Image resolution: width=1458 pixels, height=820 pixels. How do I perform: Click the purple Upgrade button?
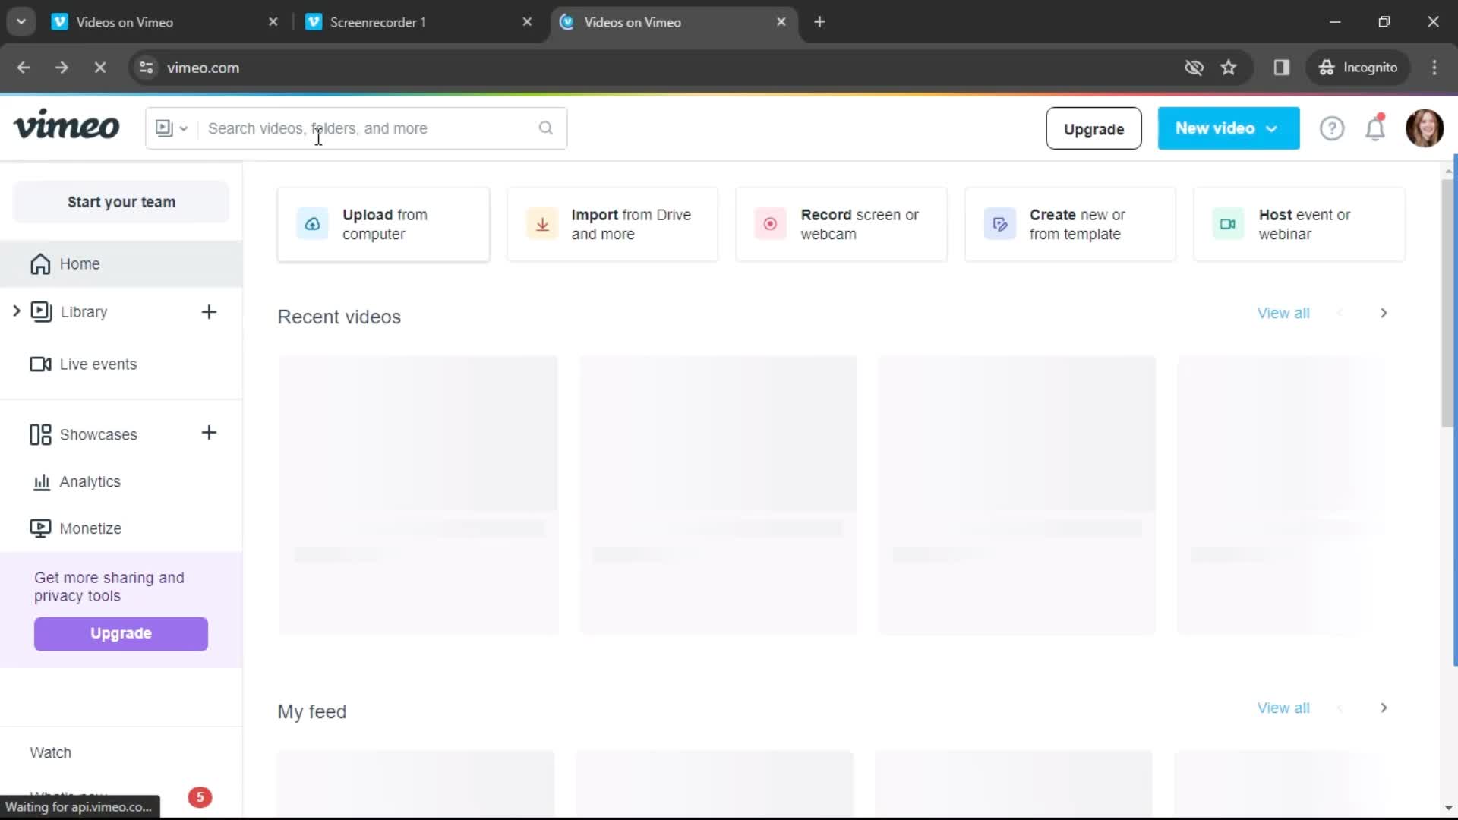121,633
